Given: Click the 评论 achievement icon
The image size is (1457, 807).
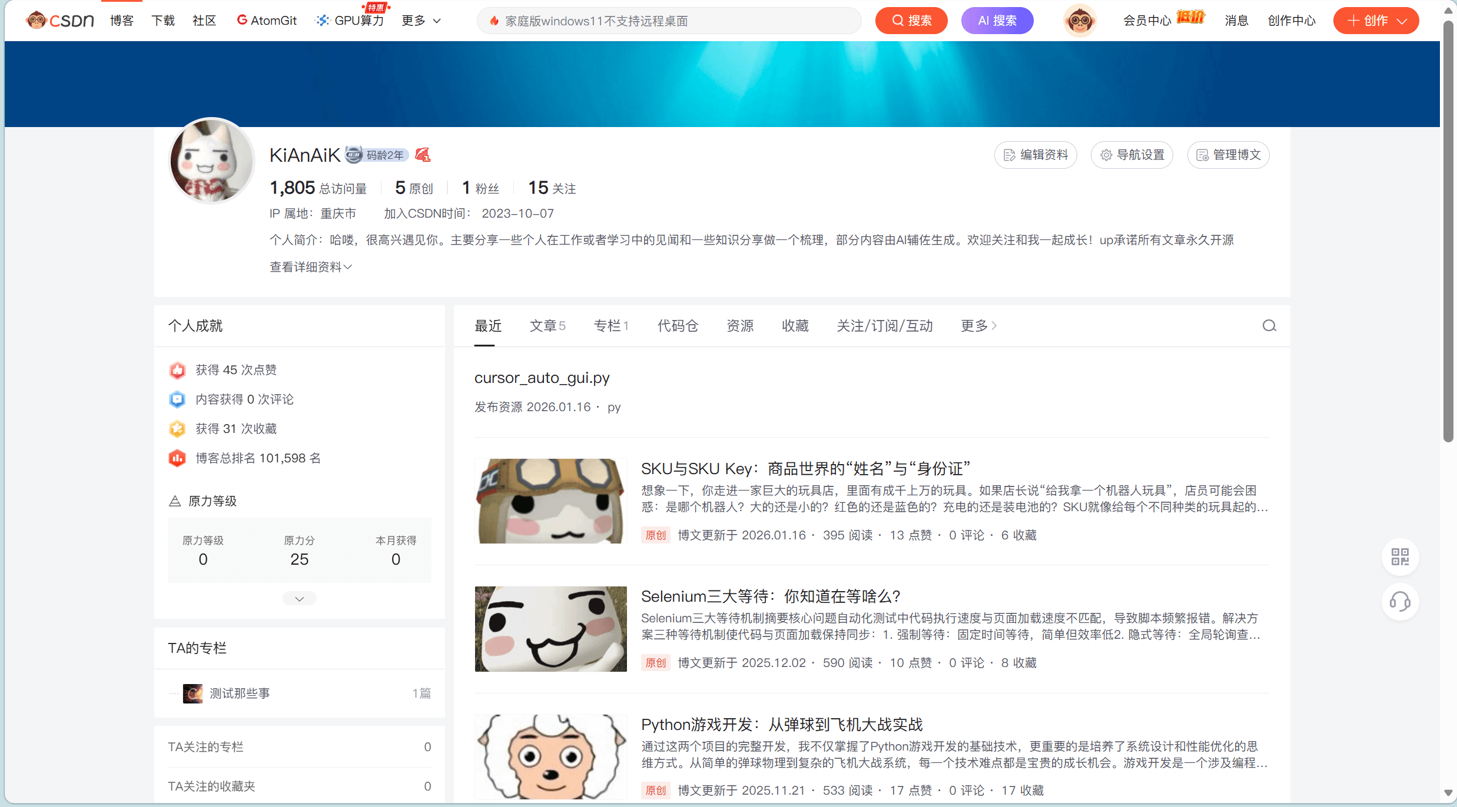Looking at the screenshot, I should click(177, 399).
